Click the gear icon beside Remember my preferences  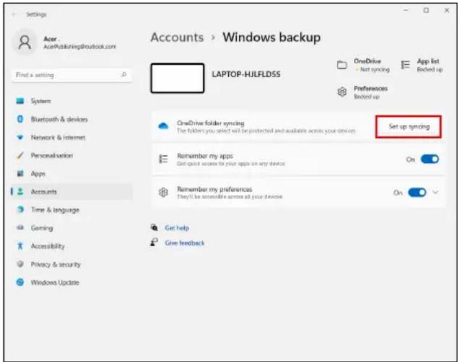click(163, 193)
